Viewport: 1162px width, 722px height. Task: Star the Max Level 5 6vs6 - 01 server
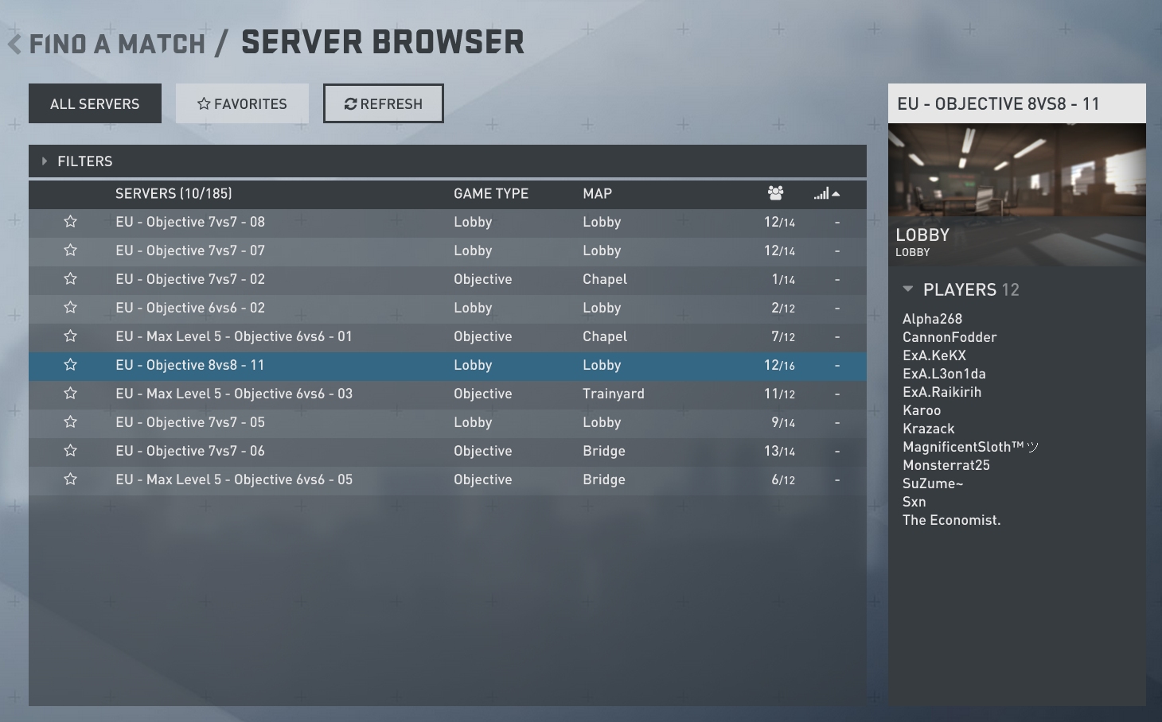pos(70,336)
